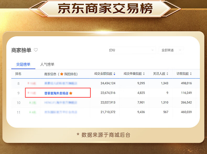Select the value 22,674,516
Screen dimensions: 207x154
108,93
